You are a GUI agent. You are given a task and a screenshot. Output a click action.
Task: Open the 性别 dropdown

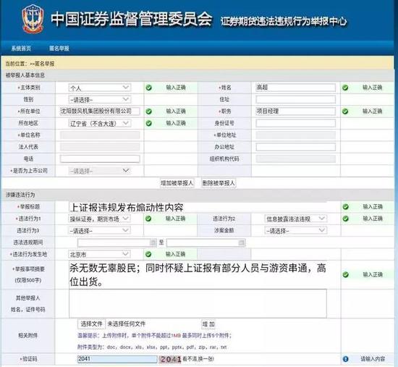[x=100, y=99]
